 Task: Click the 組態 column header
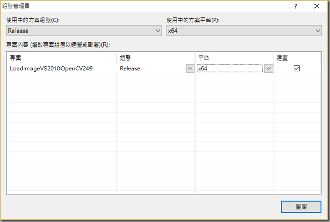coord(156,58)
